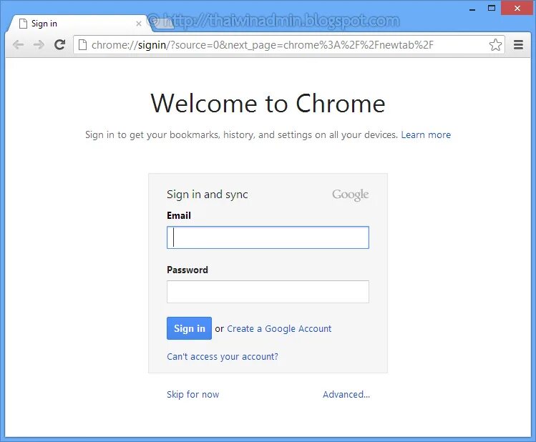Open the Learn more link
Viewport: 536px width, 442px height.
tap(426, 134)
